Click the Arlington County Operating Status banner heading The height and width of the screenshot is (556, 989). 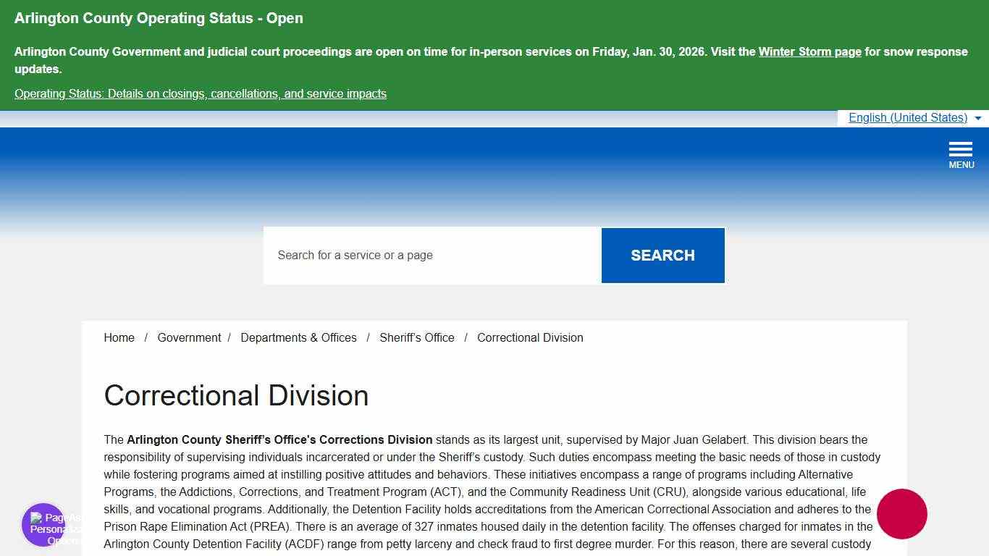click(159, 18)
